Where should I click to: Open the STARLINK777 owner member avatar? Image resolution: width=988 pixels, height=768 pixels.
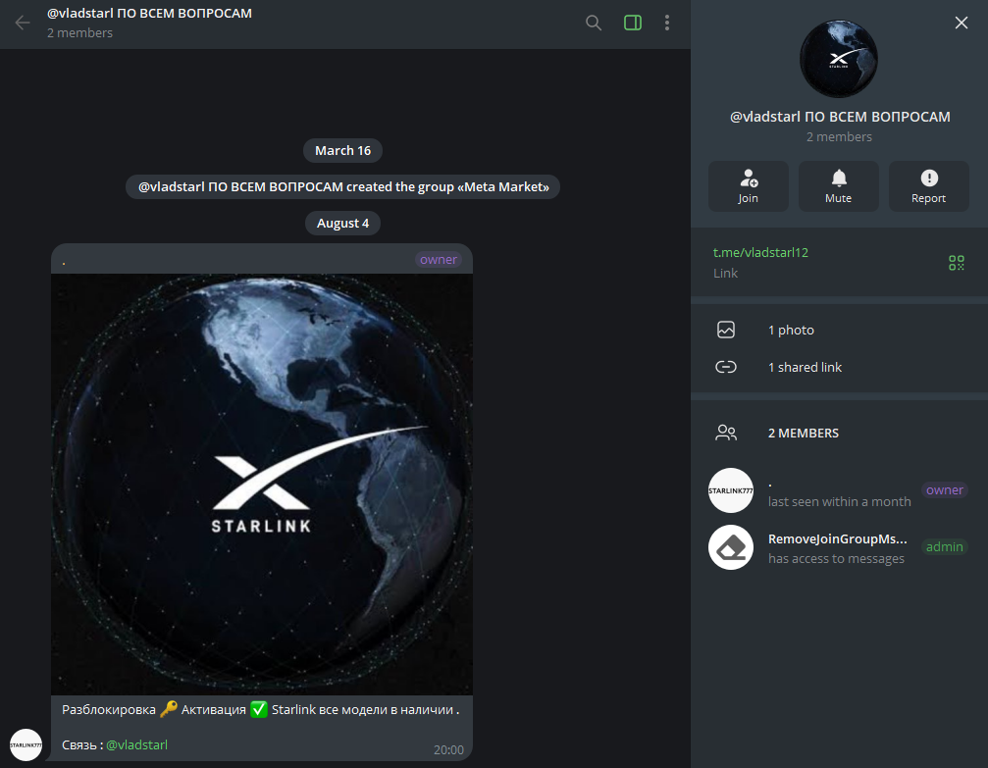pyautogui.click(x=731, y=490)
